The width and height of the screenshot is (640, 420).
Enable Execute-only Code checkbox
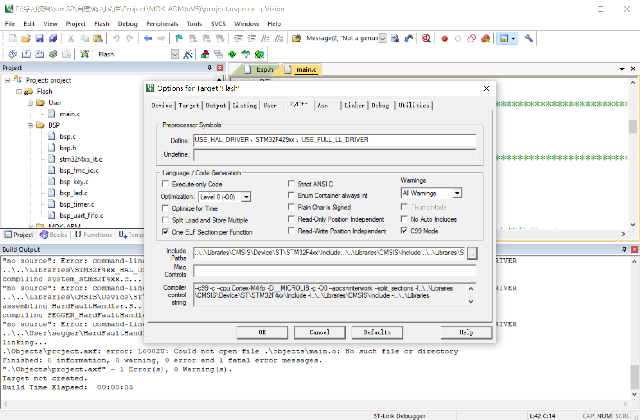pos(166,184)
